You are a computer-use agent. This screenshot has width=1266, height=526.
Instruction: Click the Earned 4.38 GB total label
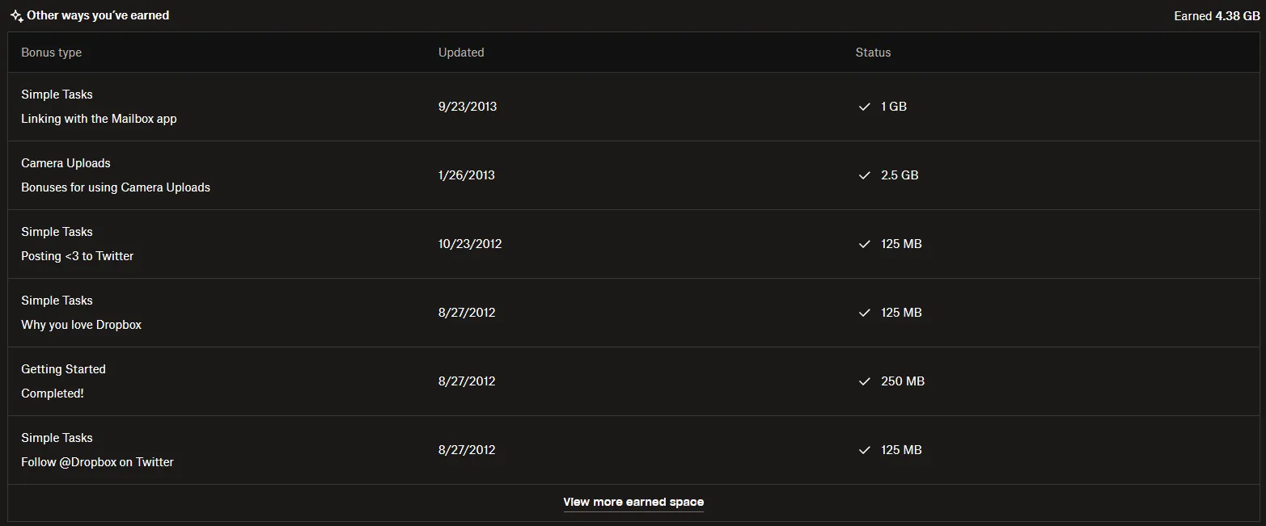[x=1217, y=15]
